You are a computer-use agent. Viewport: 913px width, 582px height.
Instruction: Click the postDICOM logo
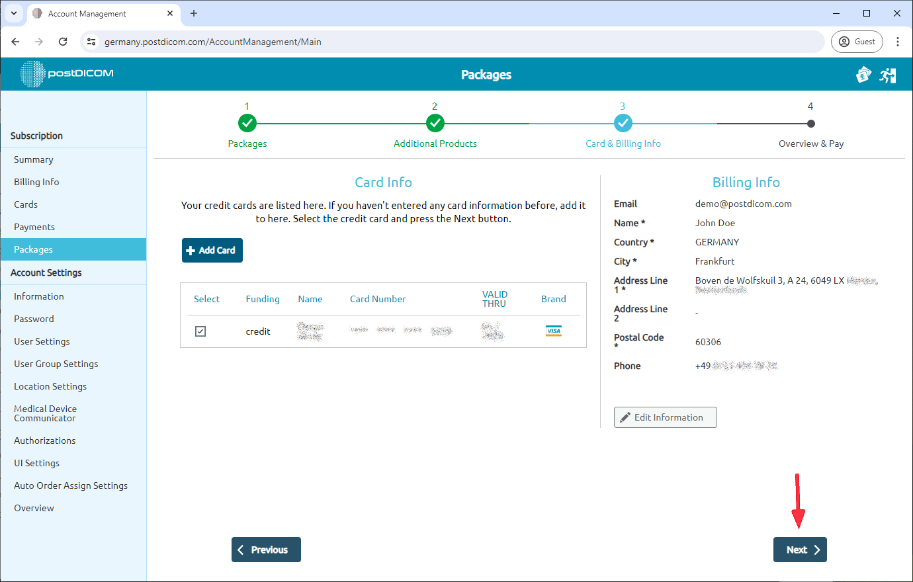coord(66,74)
